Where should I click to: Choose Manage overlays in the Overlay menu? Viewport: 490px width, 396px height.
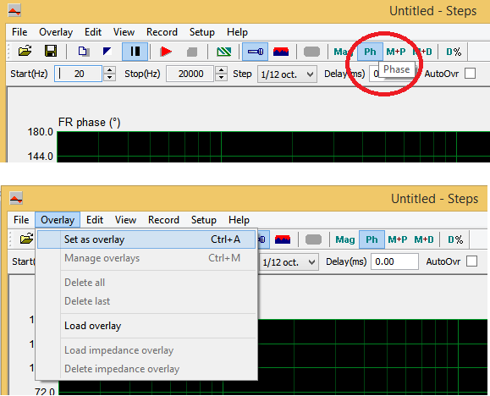tap(146, 258)
